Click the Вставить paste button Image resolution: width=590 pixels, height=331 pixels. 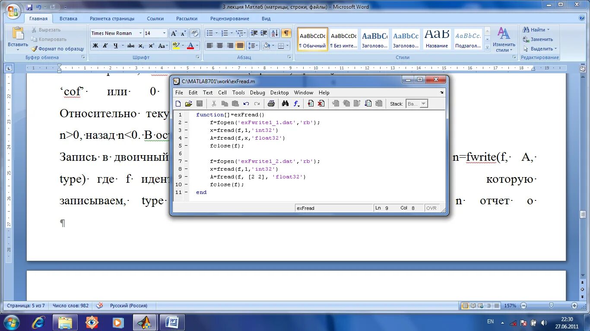click(x=18, y=38)
